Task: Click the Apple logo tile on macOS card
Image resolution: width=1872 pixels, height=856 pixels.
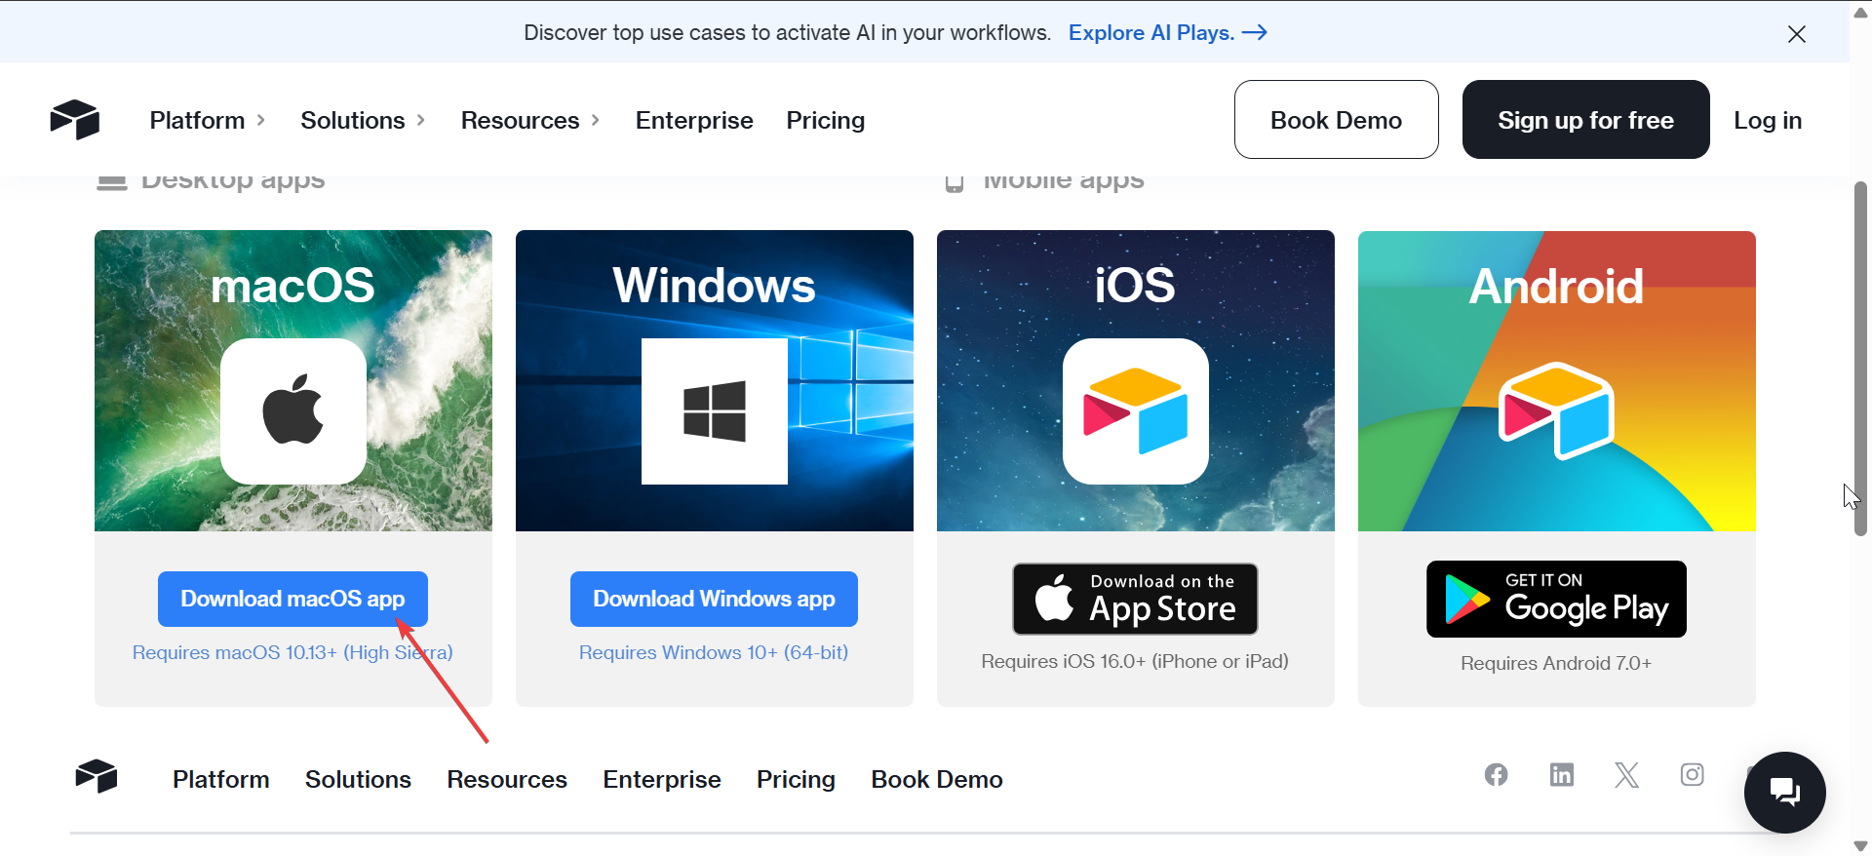Action: point(293,411)
